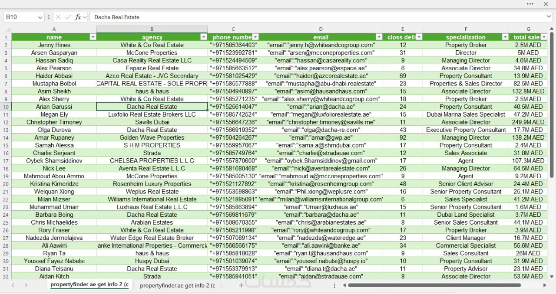Select row 20 header
The height and width of the screenshot is (294, 556).
(x=6, y=184)
